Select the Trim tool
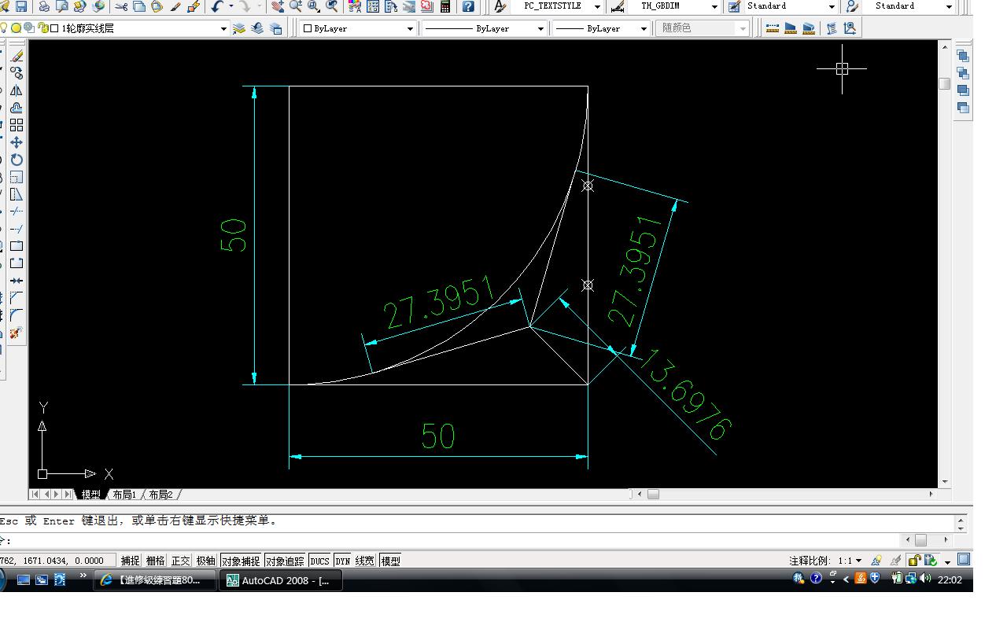 click(x=16, y=212)
